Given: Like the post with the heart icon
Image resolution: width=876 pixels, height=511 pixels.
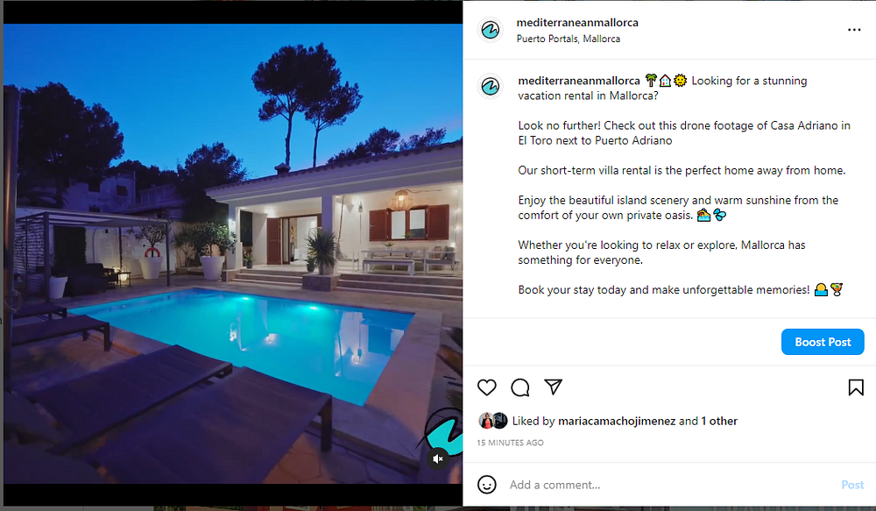Looking at the screenshot, I should [x=486, y=387].
